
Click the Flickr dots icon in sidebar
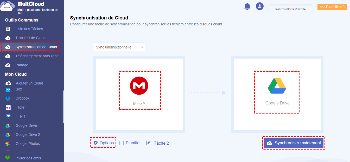(8, 107)
